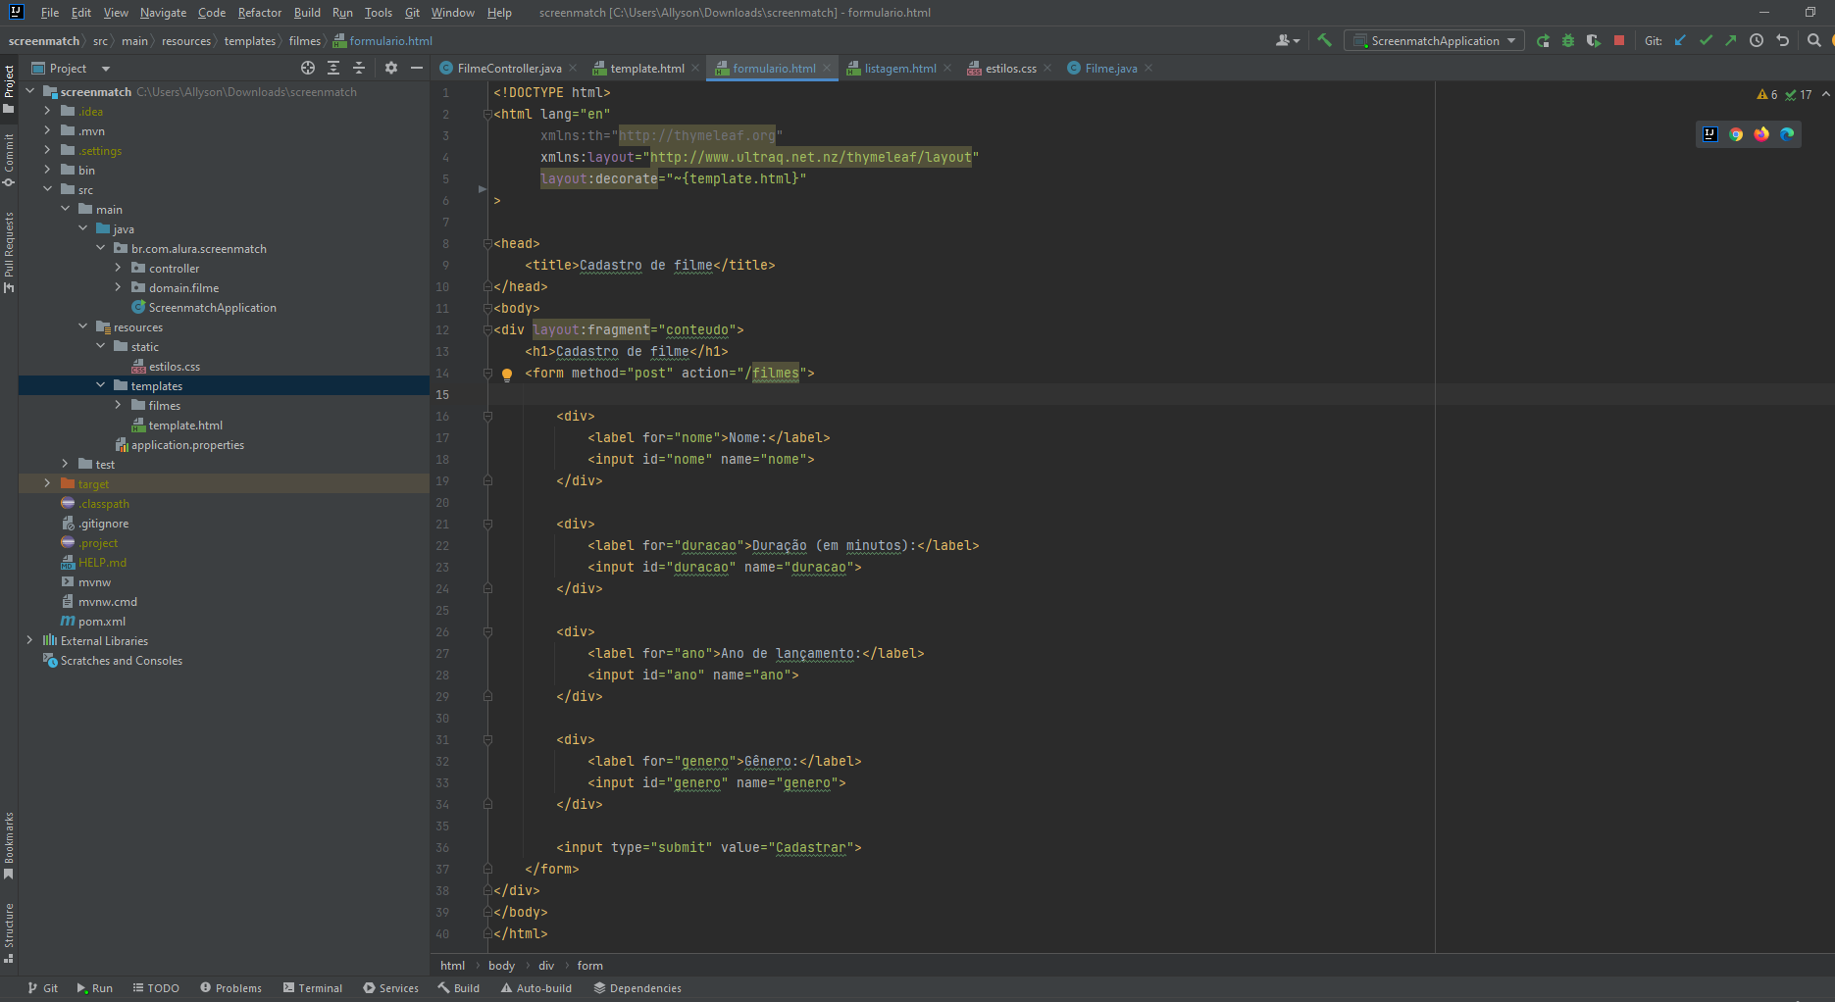
Task: Switch to the listagem.html tab
Action: [899, 68]
